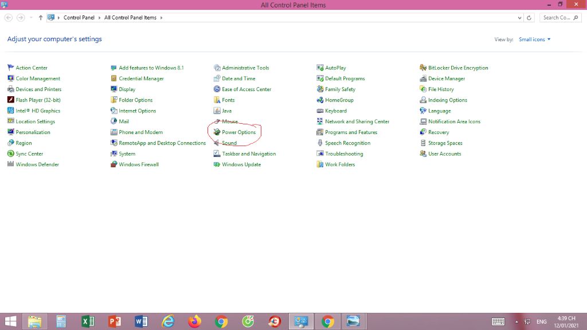Open Family Safety link
The width and height of the screenshot is (587, 330).
coord(341,89)
